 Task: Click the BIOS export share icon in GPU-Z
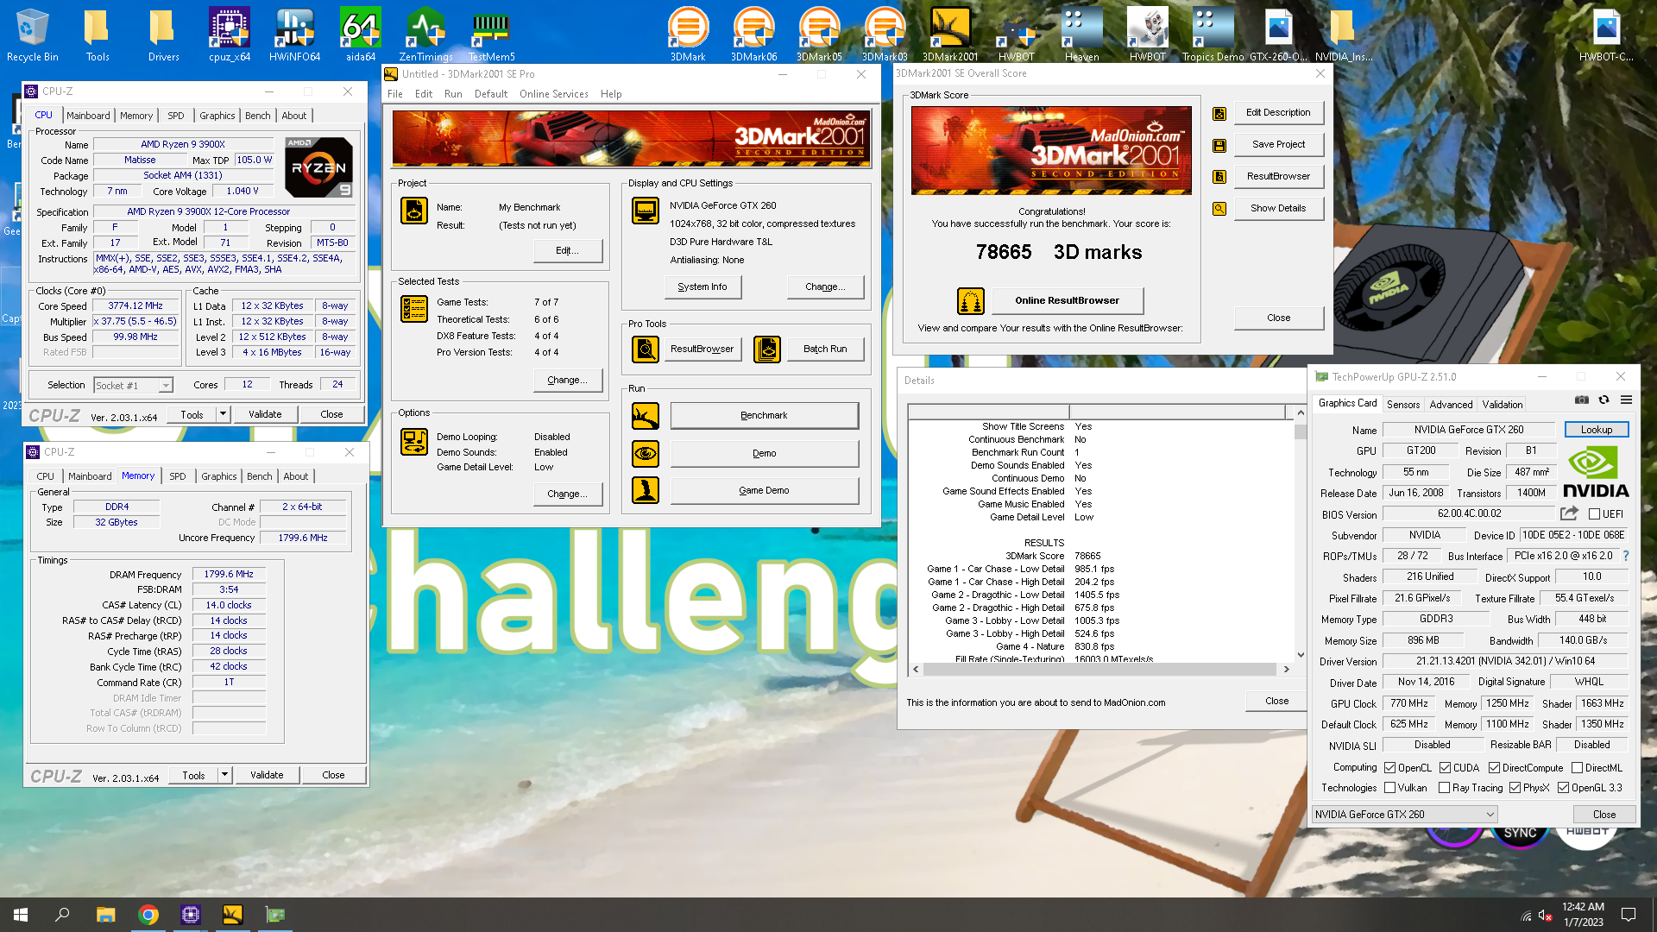coord(1569,513)
